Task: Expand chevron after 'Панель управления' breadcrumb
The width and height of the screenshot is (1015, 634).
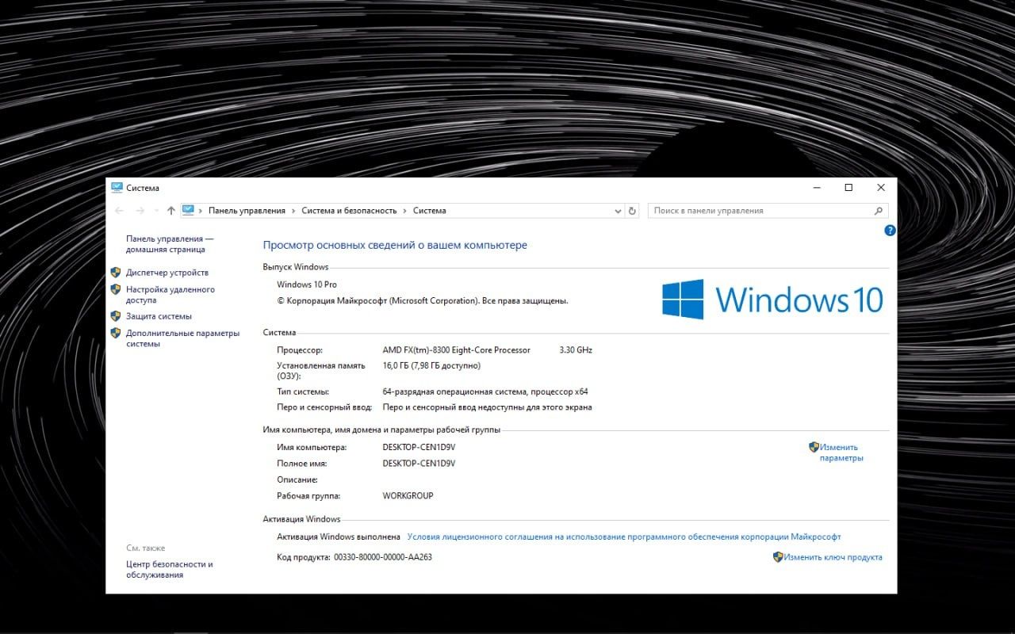Action: point(293,211)
